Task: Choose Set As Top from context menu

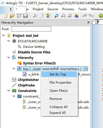Action: pyautogui.click(x=59, y=74)
